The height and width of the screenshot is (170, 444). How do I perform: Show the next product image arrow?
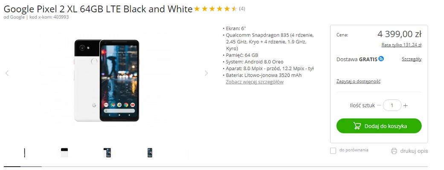(x=206, y=73)
